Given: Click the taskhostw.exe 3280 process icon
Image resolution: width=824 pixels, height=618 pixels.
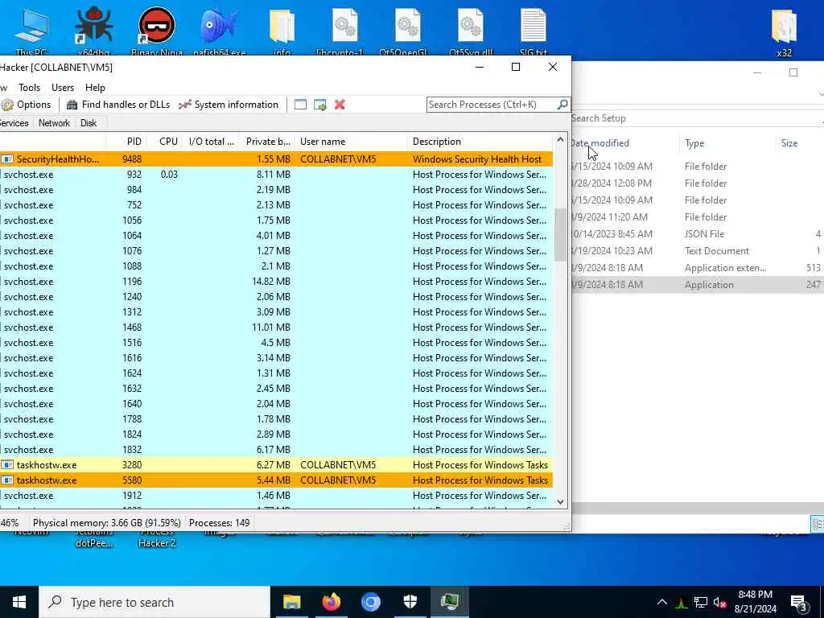Looking at the screenshot, I should click(6, 465).
